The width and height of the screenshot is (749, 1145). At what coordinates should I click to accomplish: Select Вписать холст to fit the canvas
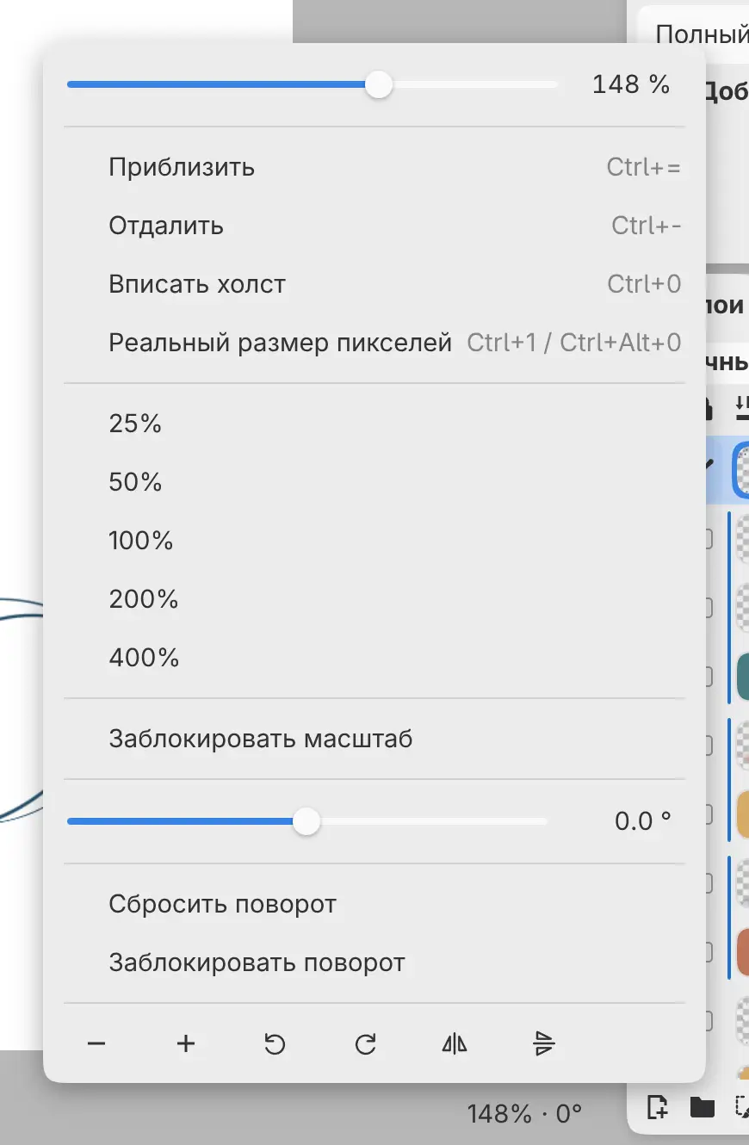click(374, 284)
